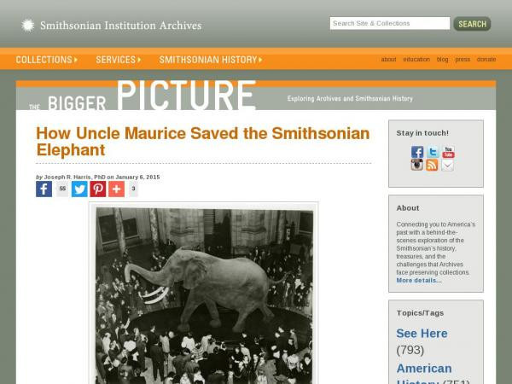Pin the article on Pinterest
This screenshot has width=512, height=384.
[98, 189]
